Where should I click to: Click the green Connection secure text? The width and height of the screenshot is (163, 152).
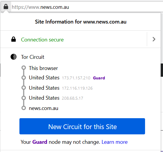coord(42,40)
